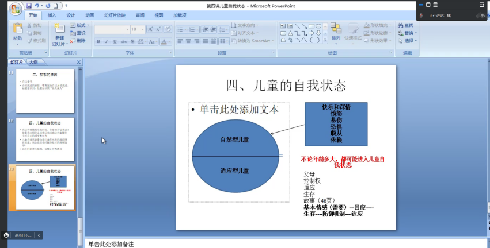Switch to the Insert (插入) tab
This screenshot has width=490, height=248.
tap(52, 15)
